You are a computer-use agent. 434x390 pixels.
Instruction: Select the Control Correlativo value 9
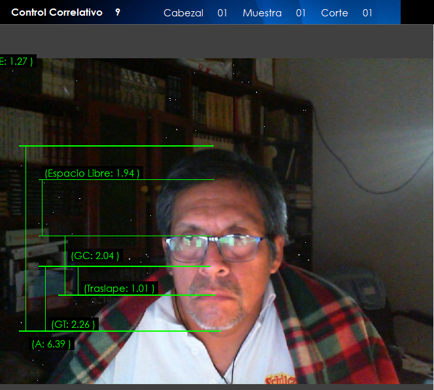coord(118,12)
